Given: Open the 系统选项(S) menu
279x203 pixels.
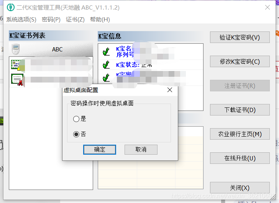Looking at the screenshot, I should [21, 20].
